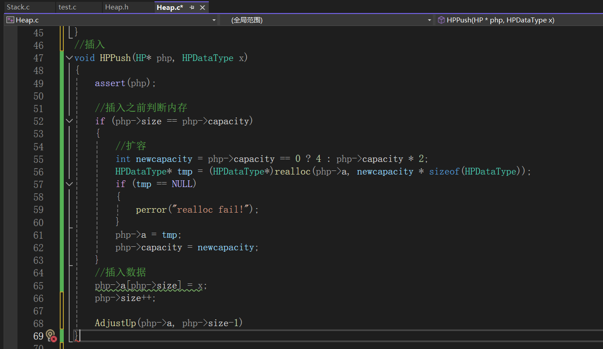Click the perror call on line 59
This screenshot has height=349, width=603.
[x=151, y=209]
